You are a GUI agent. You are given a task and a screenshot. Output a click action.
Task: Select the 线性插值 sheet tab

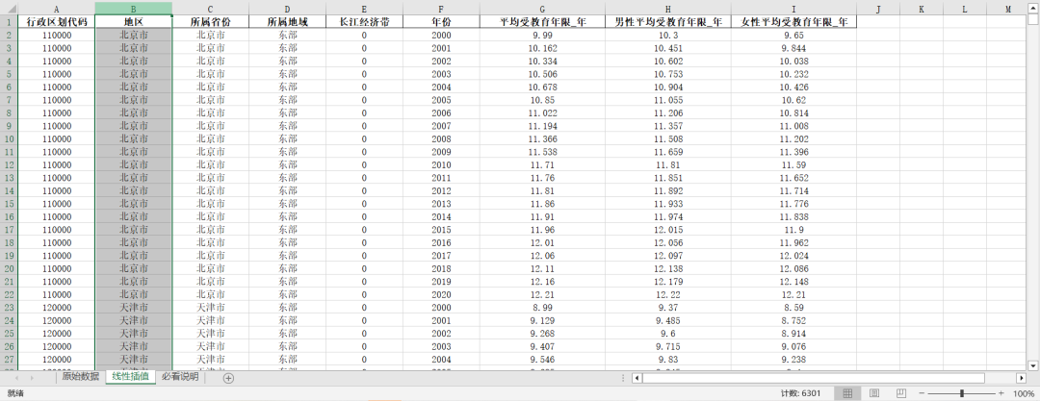[130, 377]
